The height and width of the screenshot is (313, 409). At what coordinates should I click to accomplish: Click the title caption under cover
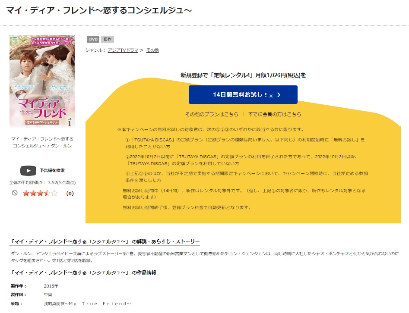pyautogui.click(x=42, y=142)
